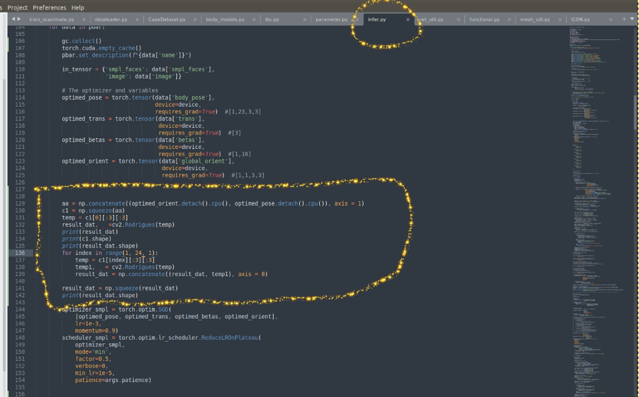Click 'np.concatenate' on line 129
Viewport: 639px width, 397px height.
[x=102, y=203]
